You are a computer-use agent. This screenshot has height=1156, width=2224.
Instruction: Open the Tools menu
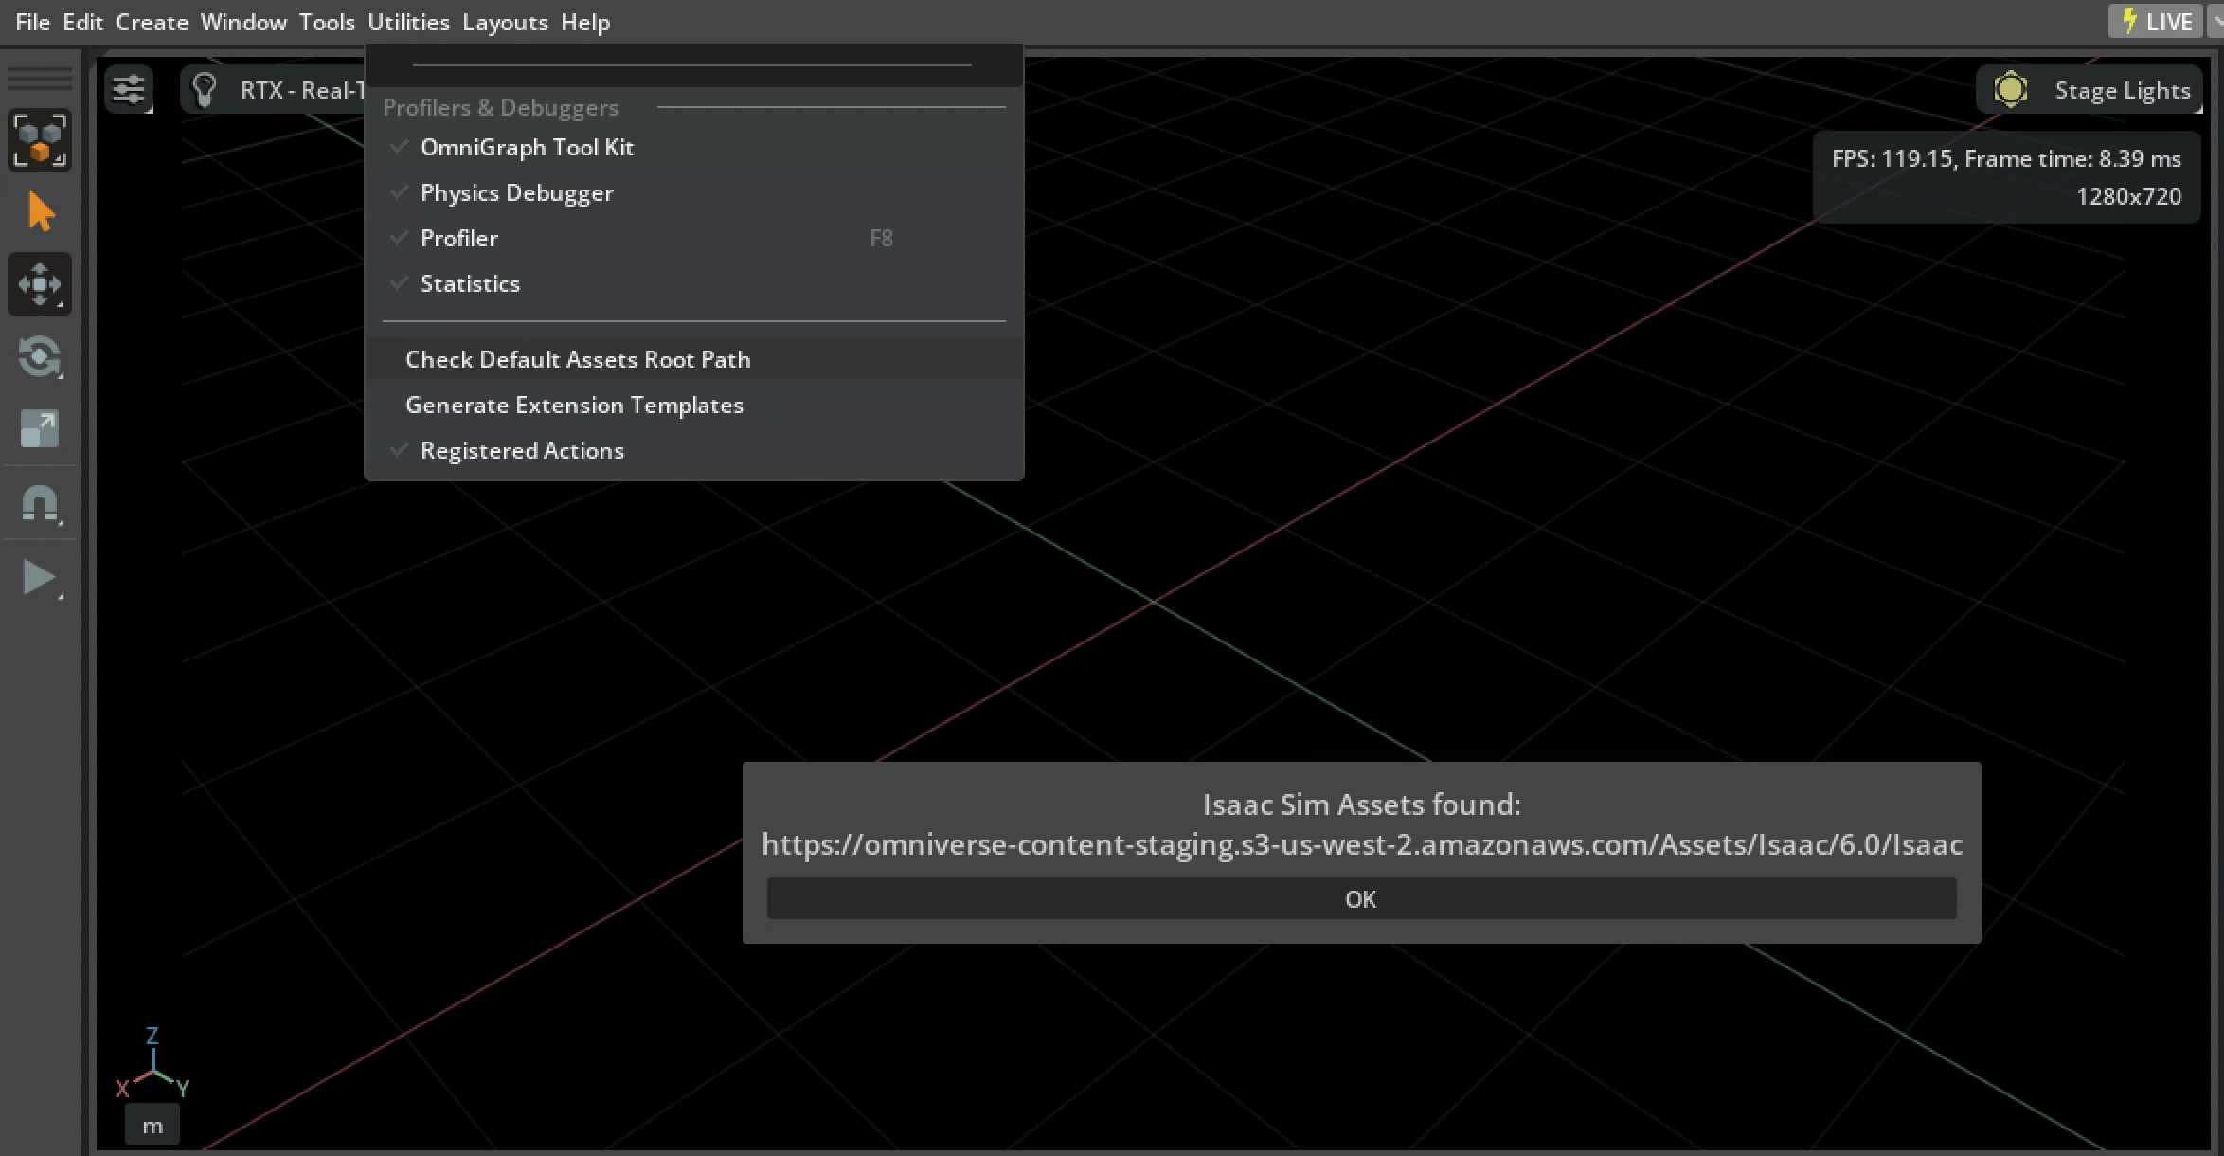coord(326,22)
